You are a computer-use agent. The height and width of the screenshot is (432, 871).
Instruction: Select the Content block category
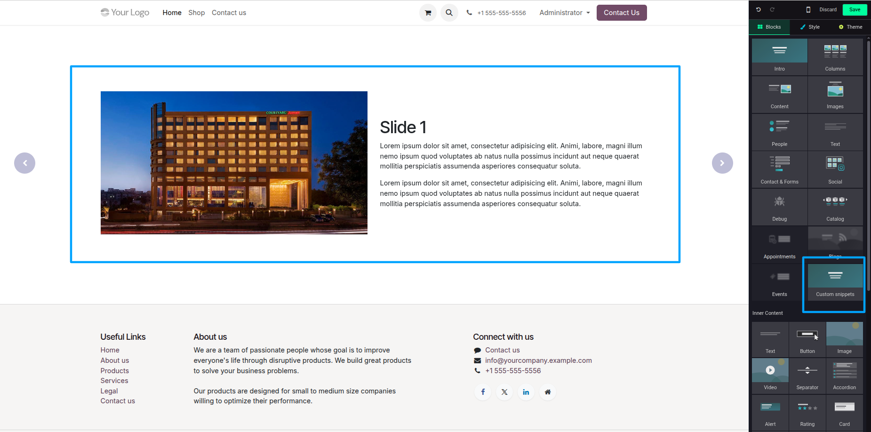point(780,94)
